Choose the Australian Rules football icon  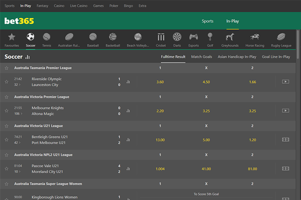click(x=69, y=37)
